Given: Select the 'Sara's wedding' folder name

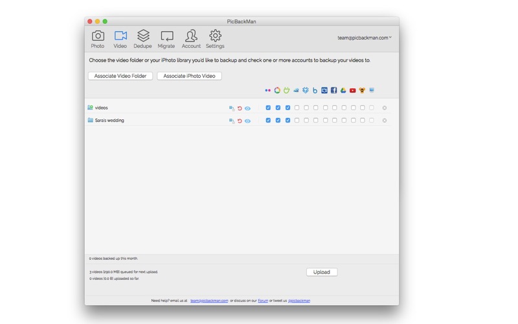Looking at the screenshot, I should tap(109, 121).
